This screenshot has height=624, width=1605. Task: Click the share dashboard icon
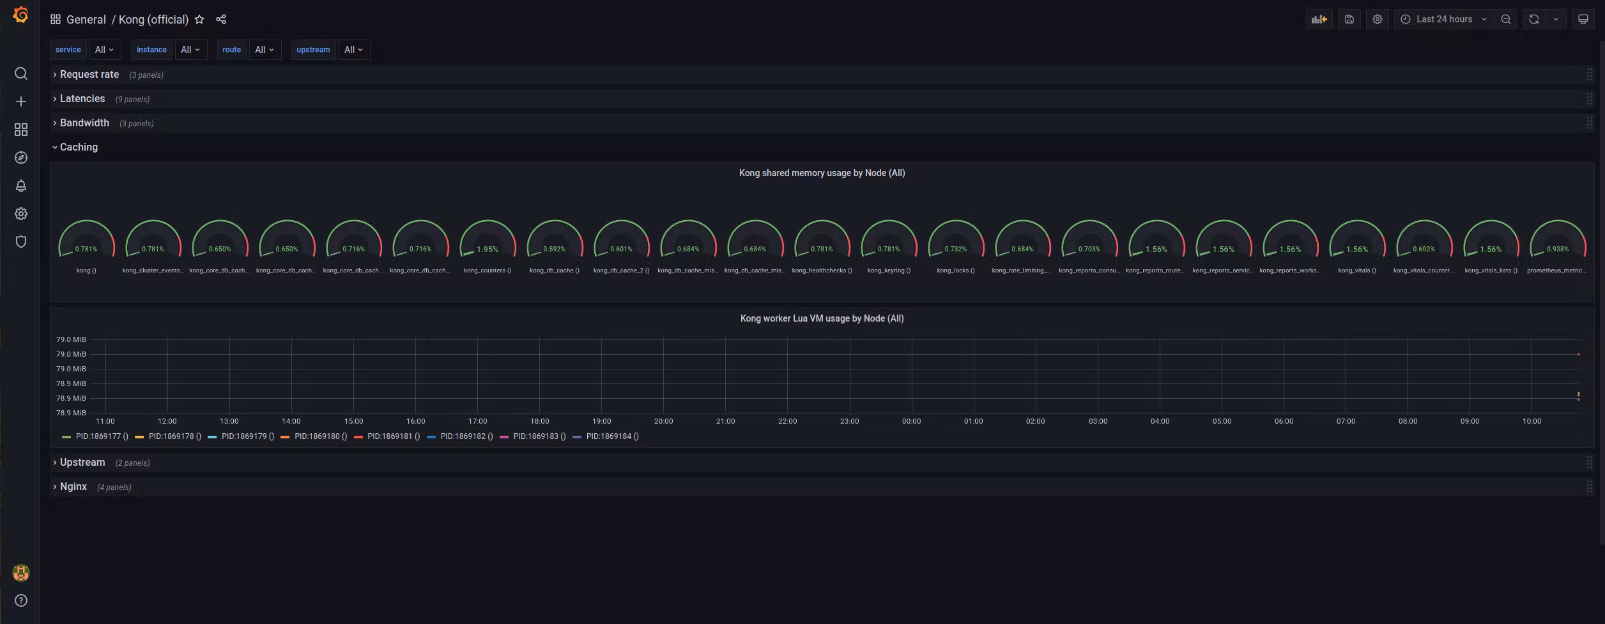[221, 20]
